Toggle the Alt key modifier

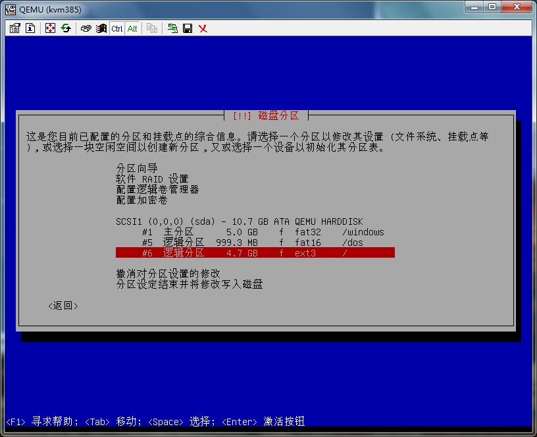coord(132,28)
